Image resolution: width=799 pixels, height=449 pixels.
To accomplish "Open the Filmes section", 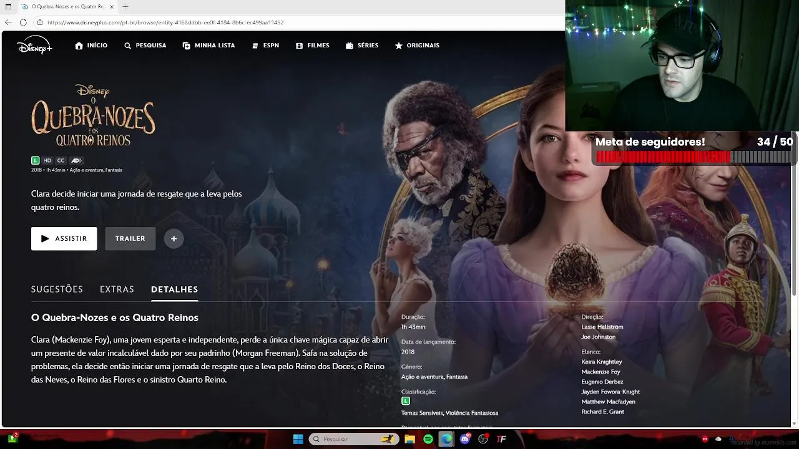I will pos(313,46).
